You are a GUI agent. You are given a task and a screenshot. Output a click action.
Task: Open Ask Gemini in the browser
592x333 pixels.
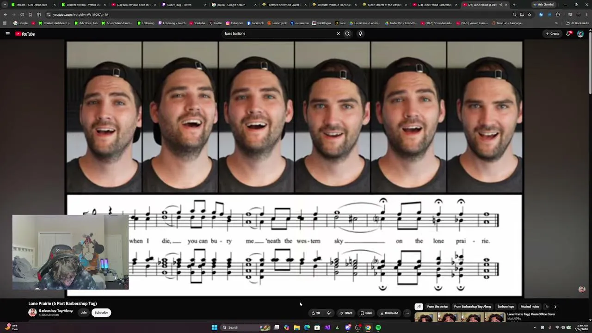coord(543,5)
